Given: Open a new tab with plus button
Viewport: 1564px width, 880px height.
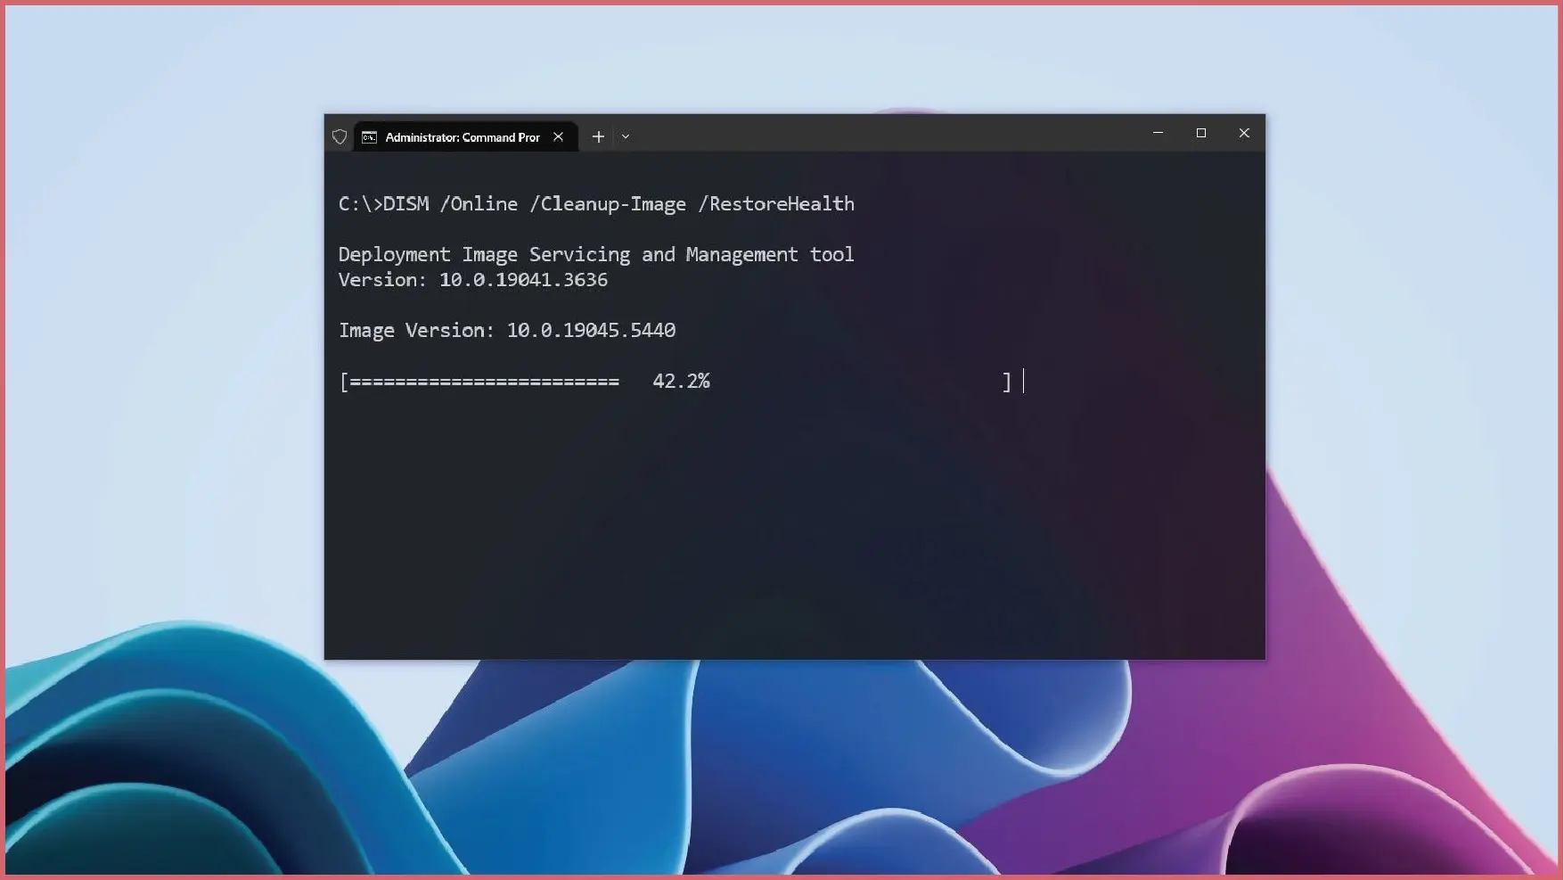Looking at the screenshot, I should pyautogui.click(x=598, y=137).
